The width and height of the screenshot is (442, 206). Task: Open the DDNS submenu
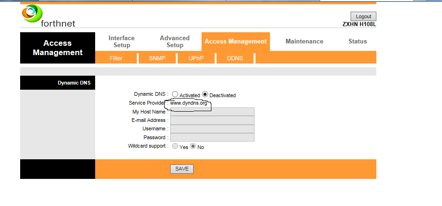235,58
